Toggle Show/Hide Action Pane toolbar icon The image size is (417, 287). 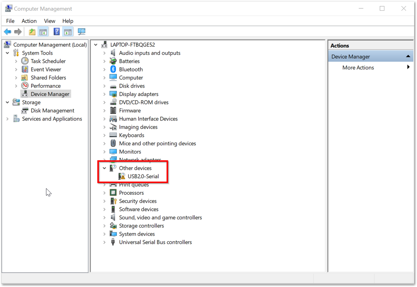pos(68,32)
